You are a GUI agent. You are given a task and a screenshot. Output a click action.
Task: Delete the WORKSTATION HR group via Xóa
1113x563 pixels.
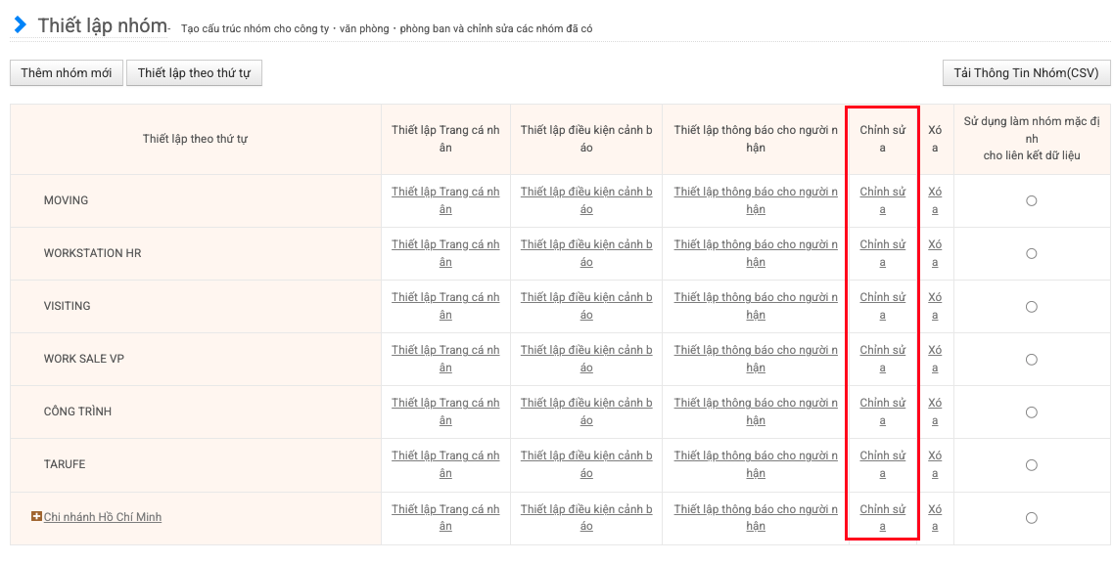[x=935, y=253]
